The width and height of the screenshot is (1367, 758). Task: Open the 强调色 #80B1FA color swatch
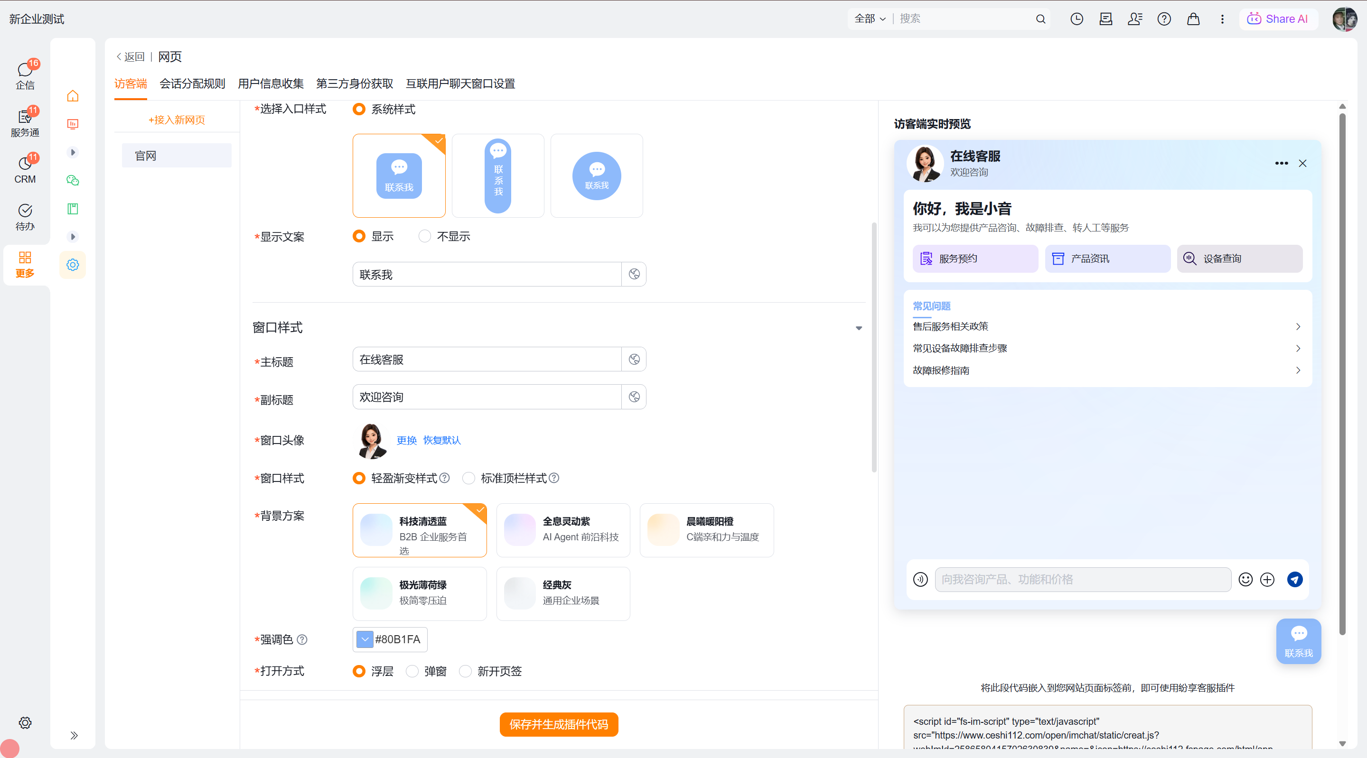[365, 639]
